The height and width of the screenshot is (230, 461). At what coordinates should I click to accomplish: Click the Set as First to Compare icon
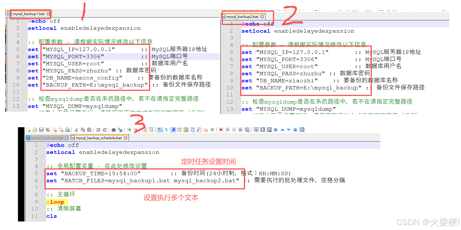256,130
